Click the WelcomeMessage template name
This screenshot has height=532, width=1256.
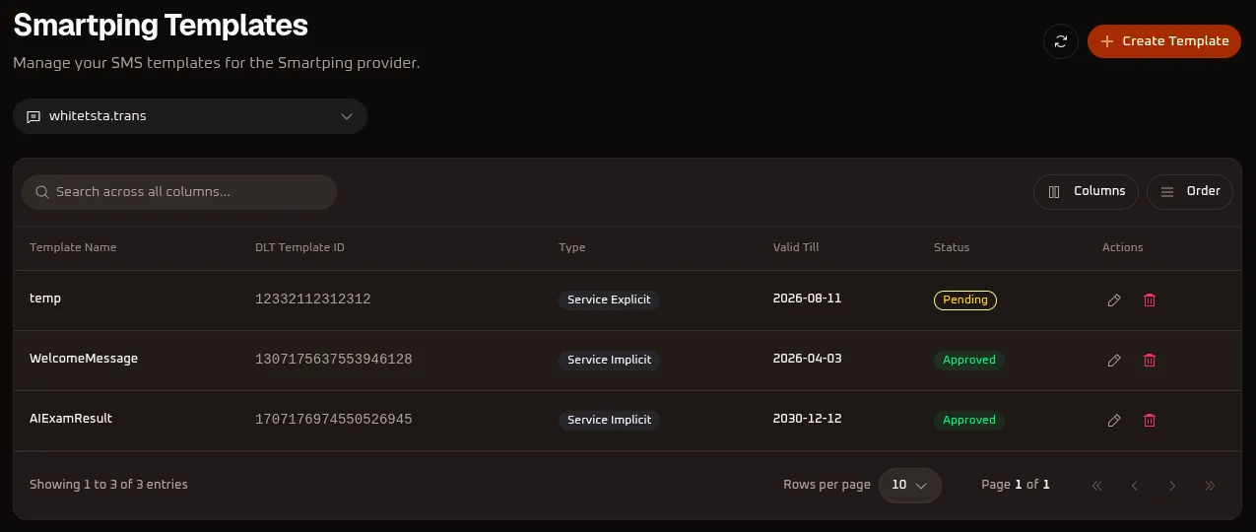(x=84, y=359)
